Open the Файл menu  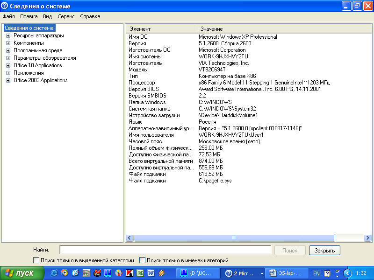pos(8,16)
